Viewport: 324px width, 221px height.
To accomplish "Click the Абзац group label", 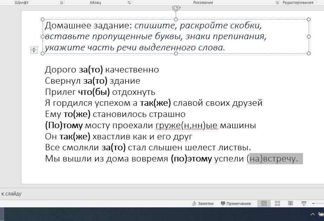I will click(x=95, y=2).
